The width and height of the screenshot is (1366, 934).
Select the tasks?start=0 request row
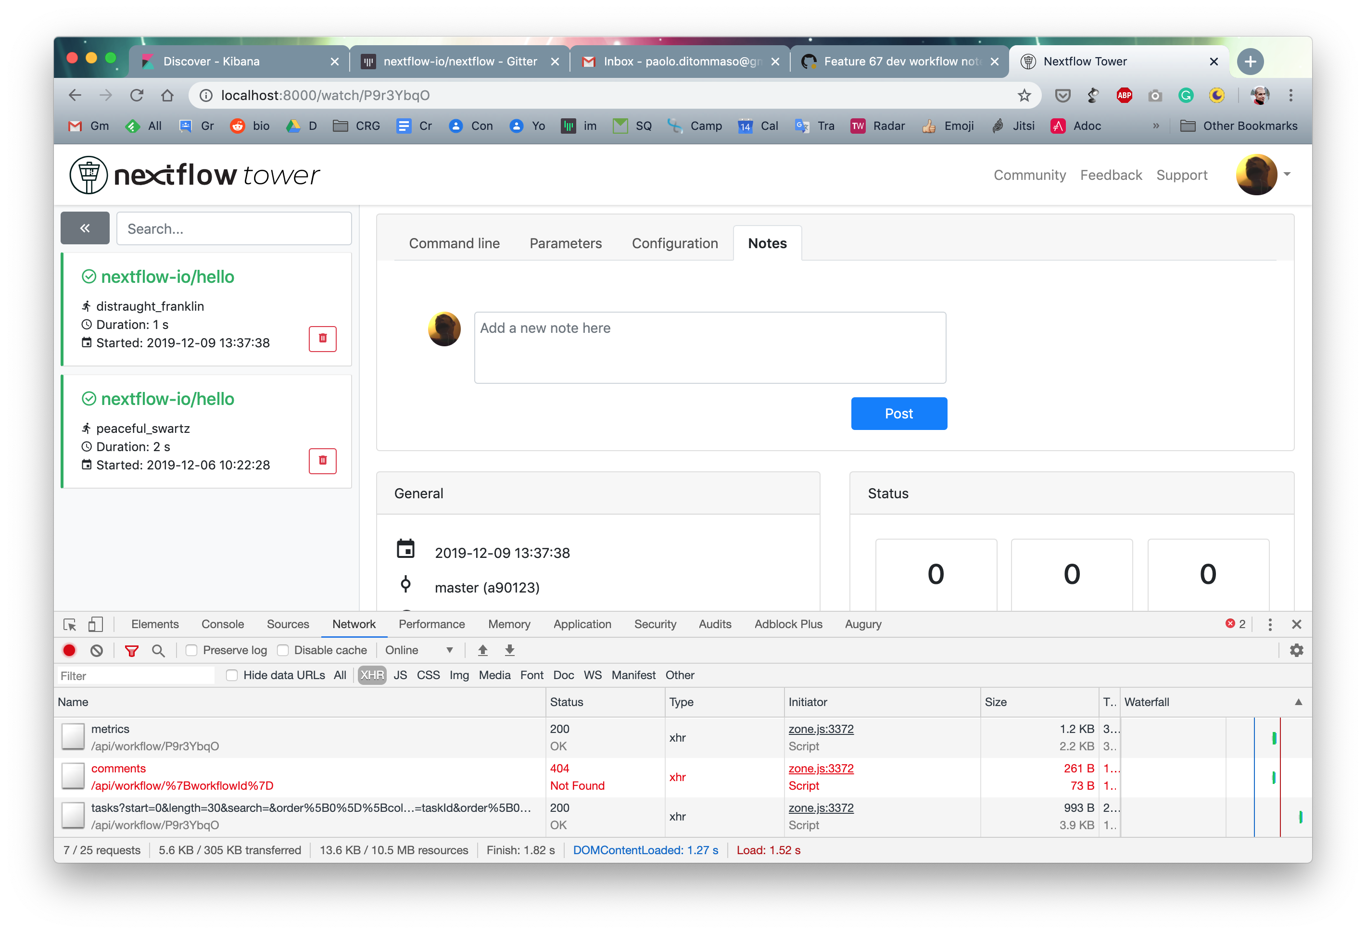[x=682, y=817]
